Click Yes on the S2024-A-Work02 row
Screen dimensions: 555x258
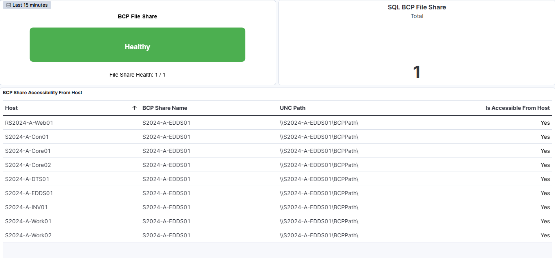point(545,235)
